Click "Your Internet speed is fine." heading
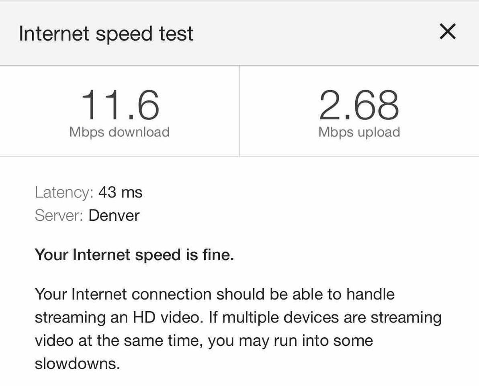This screenshot has width=479, height=386. click(x=134, y=255)
